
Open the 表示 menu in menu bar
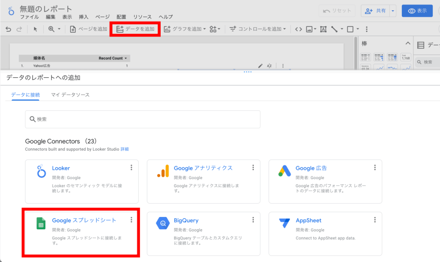click(67, 17)
